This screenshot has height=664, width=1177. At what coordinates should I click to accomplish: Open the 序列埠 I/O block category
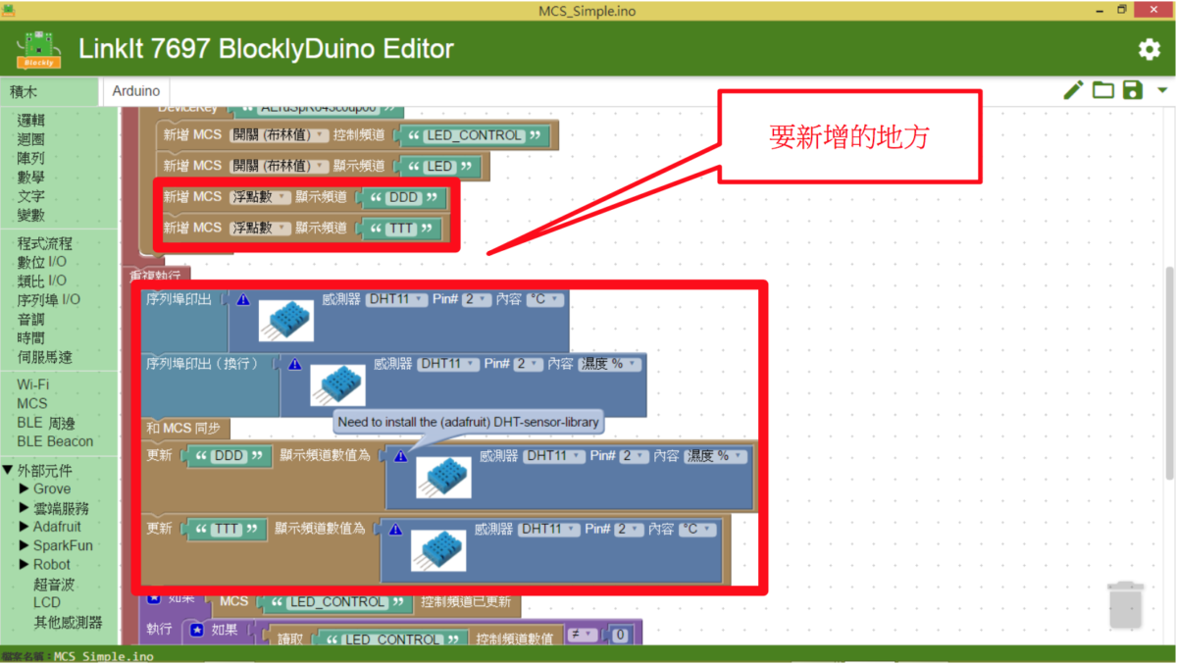click(x=49, y=300)
